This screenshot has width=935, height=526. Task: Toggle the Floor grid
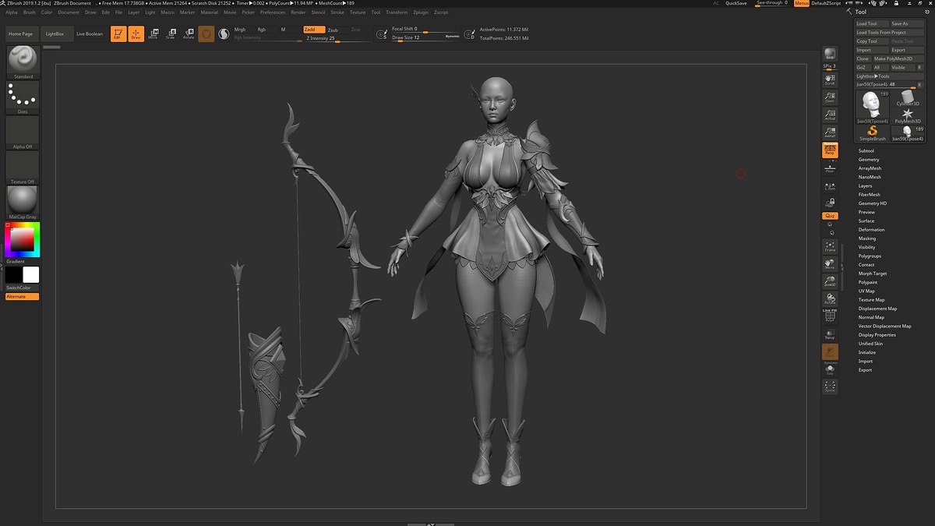tap(831, 168)
